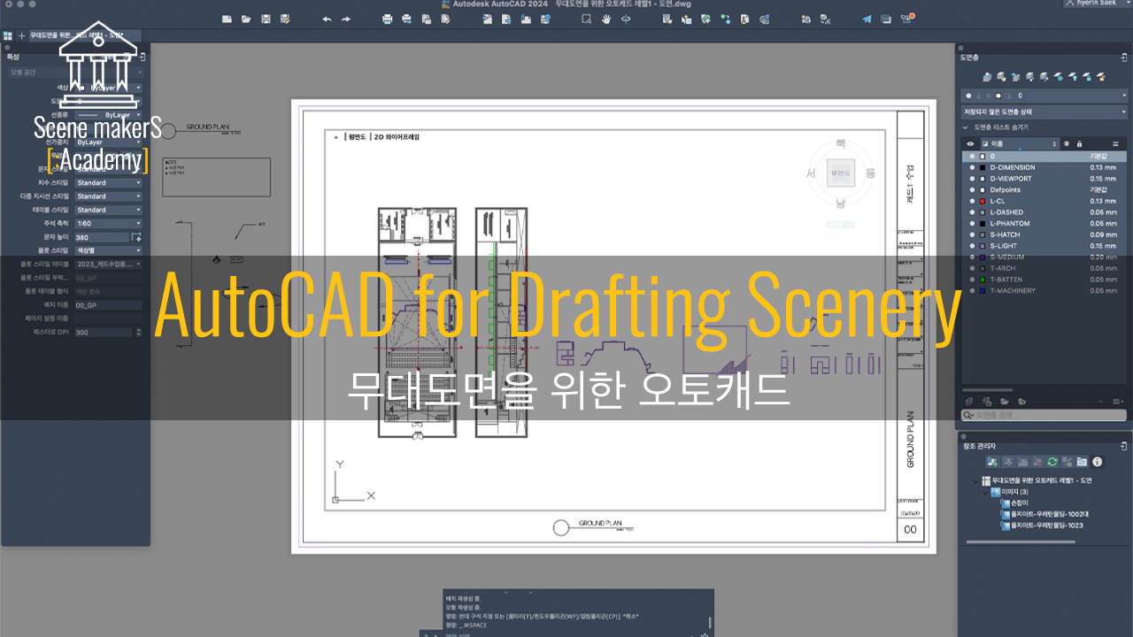
Task: Activate the Zoom window tool
Action: pos(586,19)
